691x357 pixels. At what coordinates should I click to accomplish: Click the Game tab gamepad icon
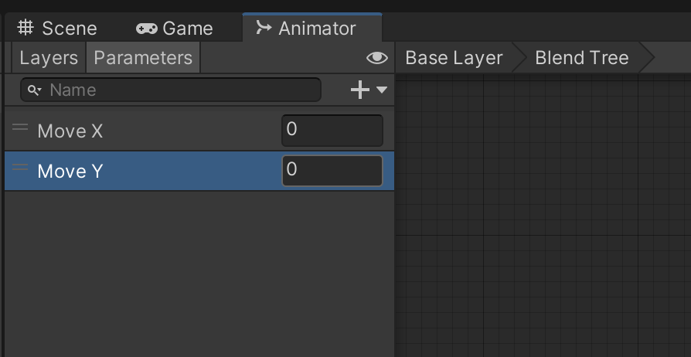(x=146, y=29)
